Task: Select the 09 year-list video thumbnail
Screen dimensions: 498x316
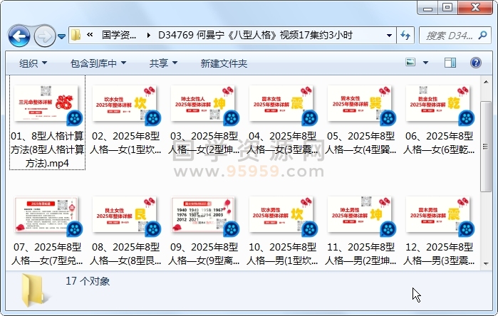Action: 204,215
